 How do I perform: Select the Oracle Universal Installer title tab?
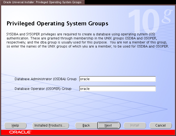[x=42, y=2]
